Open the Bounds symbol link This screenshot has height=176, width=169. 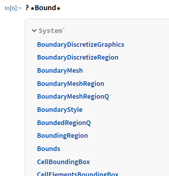48,149
